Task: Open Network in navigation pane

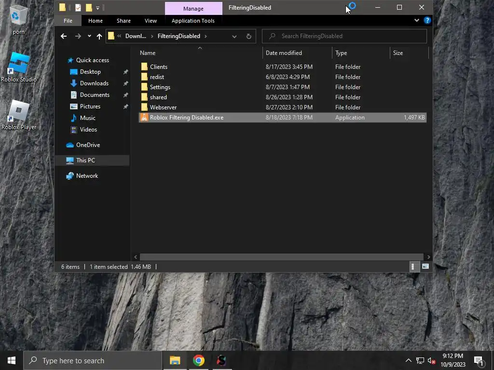Action: 87,176
